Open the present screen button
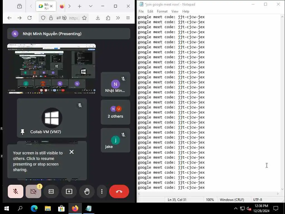Screen dimensions: 285x214 tap(69, 191)
